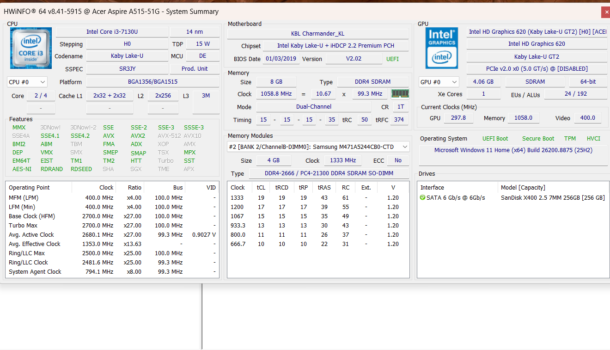Expand the Samsung M471A5244CB0-CTD module dropdown
Viewport: 610px width, 350px height.
pyautogui.click(x=318, y=147)
